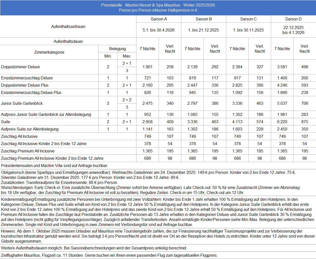Click the price value "5.037"
The image size is (316, 259).
point(282,103)
